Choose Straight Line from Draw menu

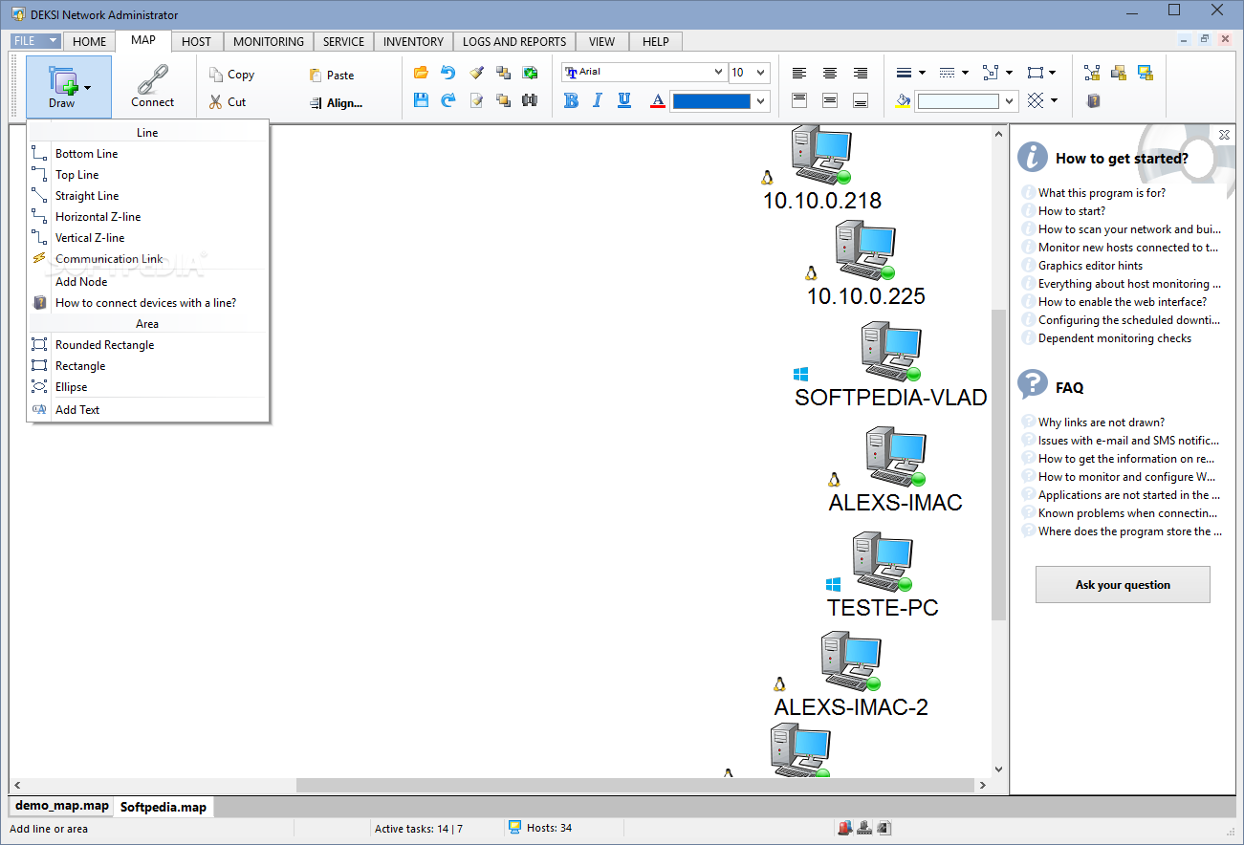pos(148,195)
